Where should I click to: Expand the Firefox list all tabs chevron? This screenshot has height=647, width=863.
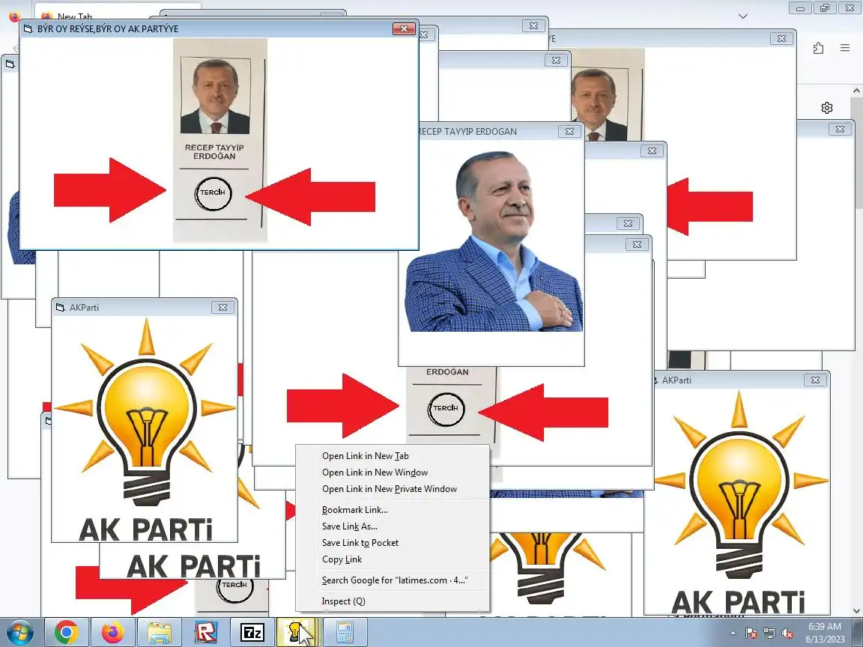click(743, 16)
